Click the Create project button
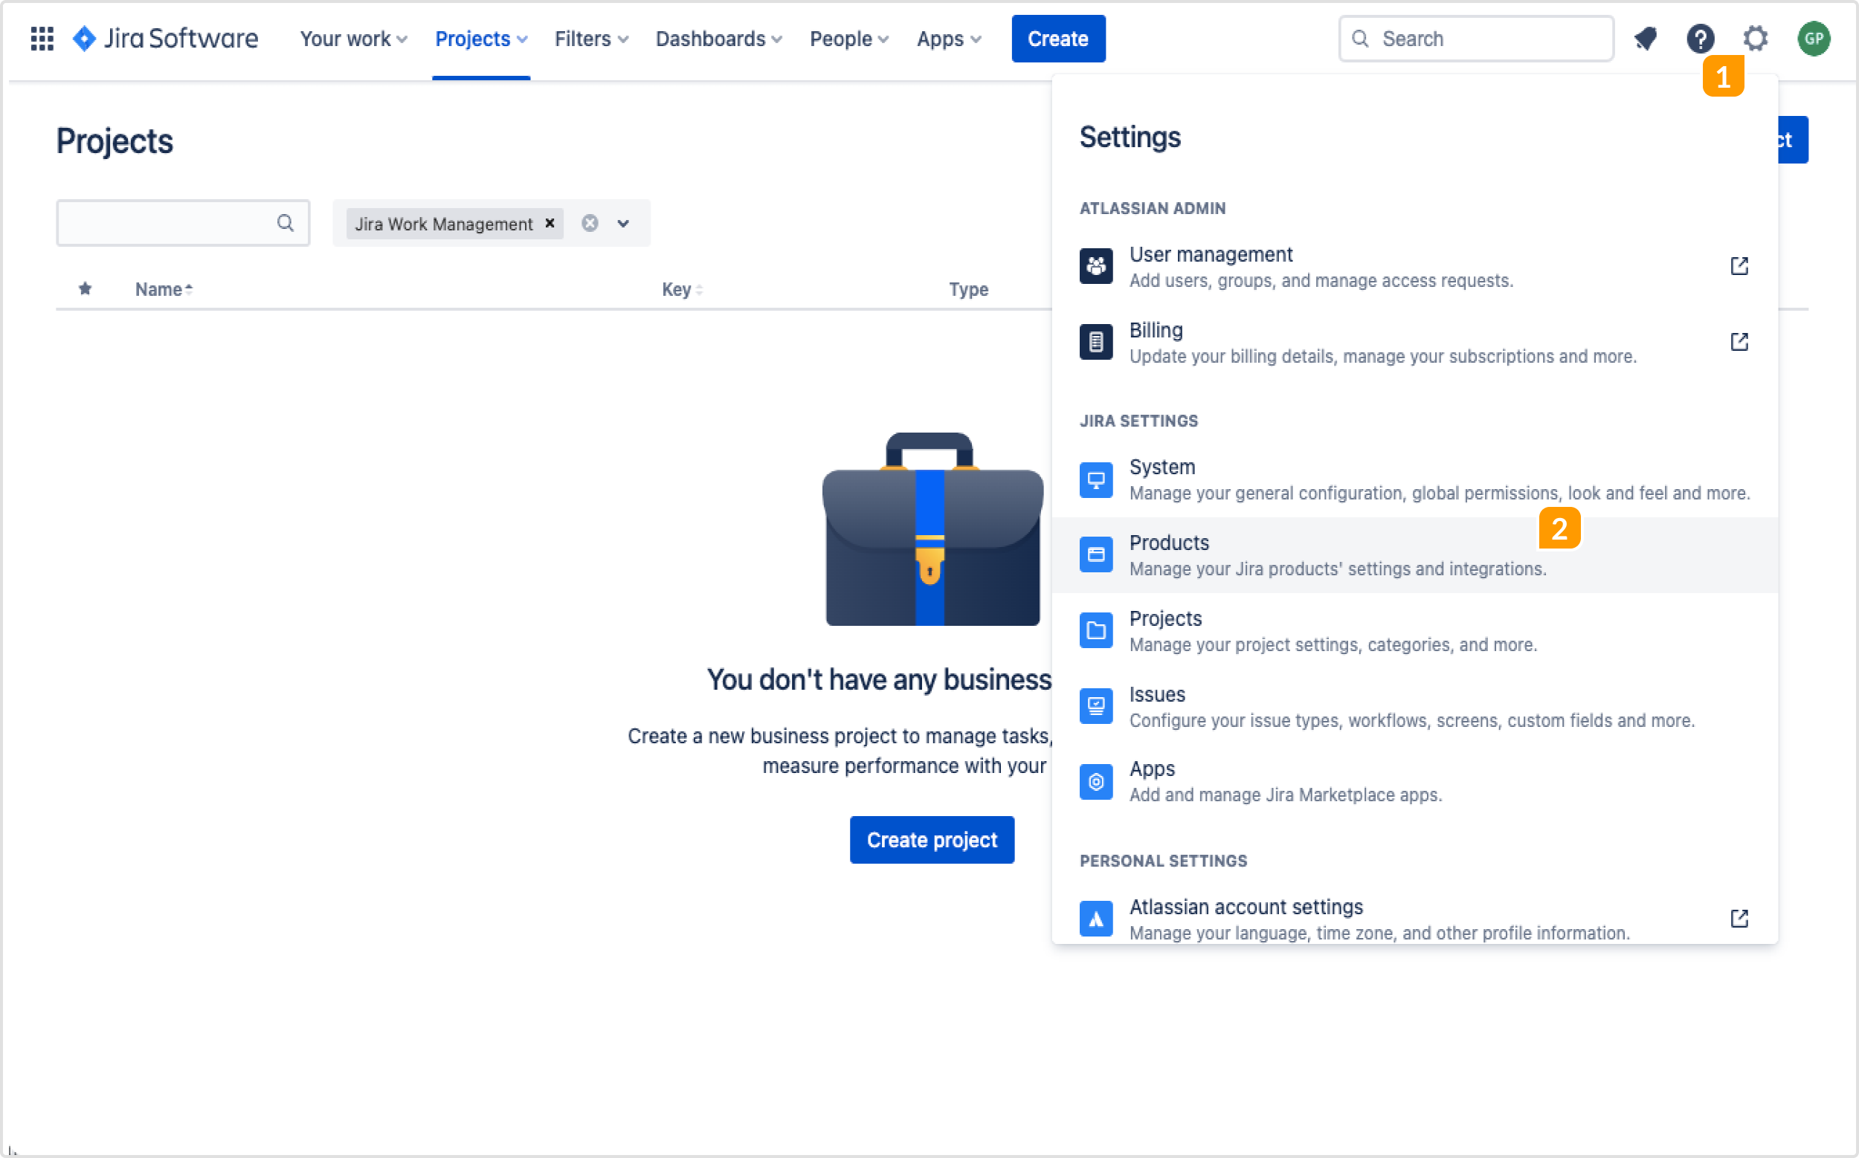Screen dimensions: 1859x1158 [x=931, y=839]
